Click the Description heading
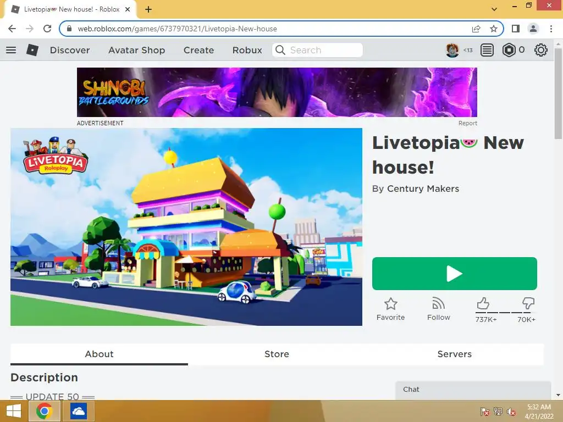 pyautogui.click(x=44, y=377)
